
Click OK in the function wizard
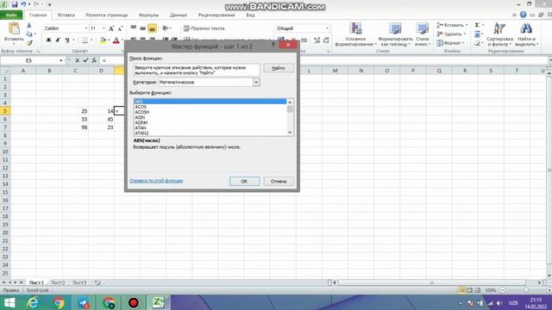coord(244,182)
